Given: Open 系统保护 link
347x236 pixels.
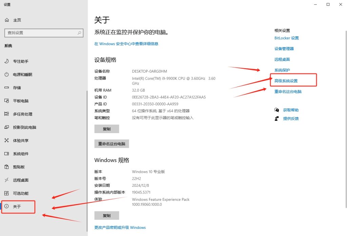Looking at the screenshot, I should click(x=282, y=70).
